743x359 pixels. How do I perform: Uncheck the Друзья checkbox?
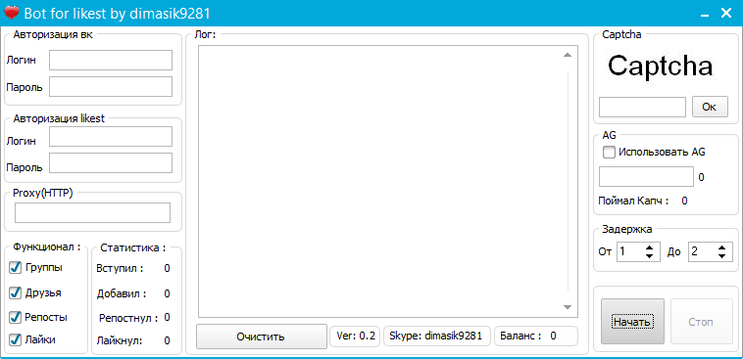click(16, 292)
